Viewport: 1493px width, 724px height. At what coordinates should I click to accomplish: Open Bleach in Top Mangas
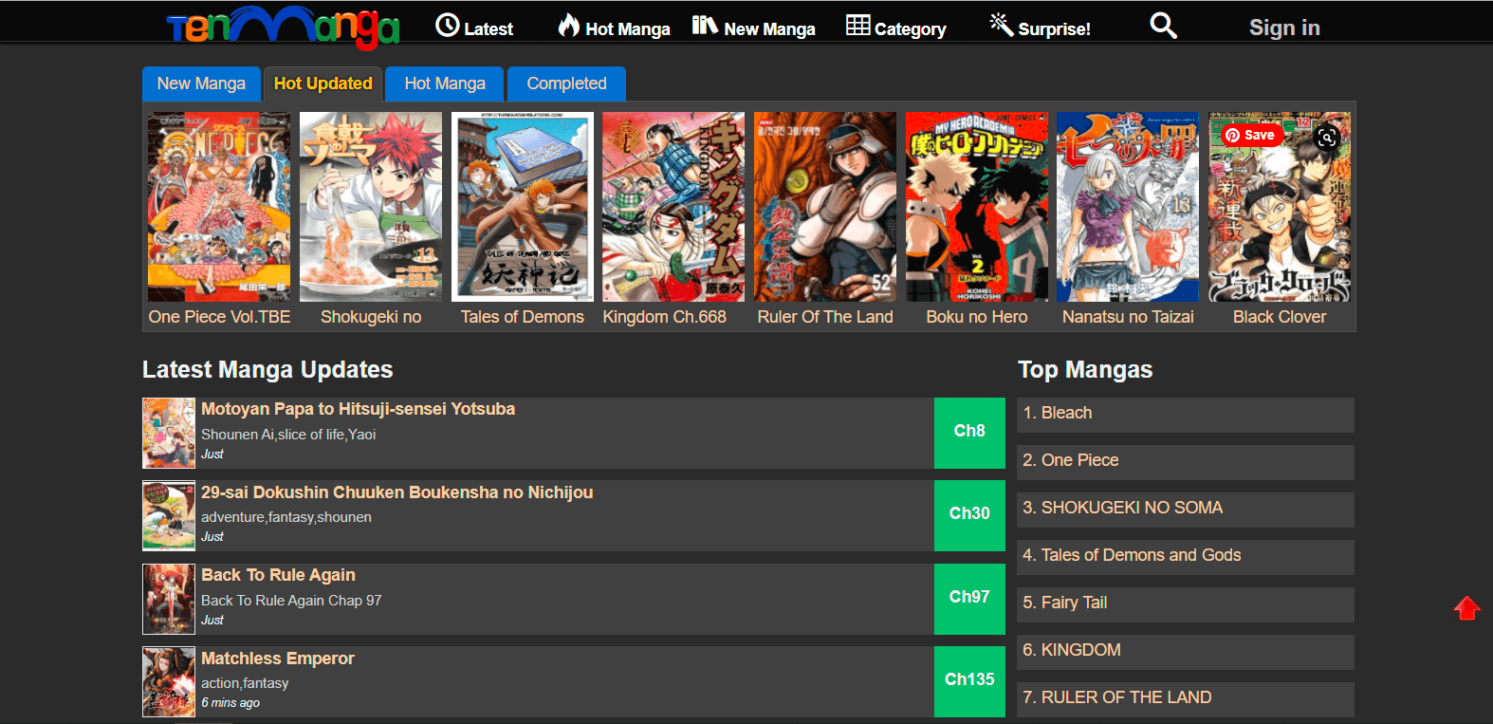(1185, 415)
